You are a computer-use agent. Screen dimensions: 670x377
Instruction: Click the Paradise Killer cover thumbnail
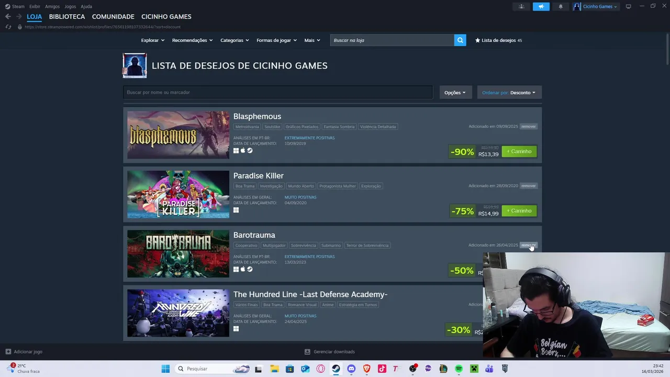tap(178, 194)
